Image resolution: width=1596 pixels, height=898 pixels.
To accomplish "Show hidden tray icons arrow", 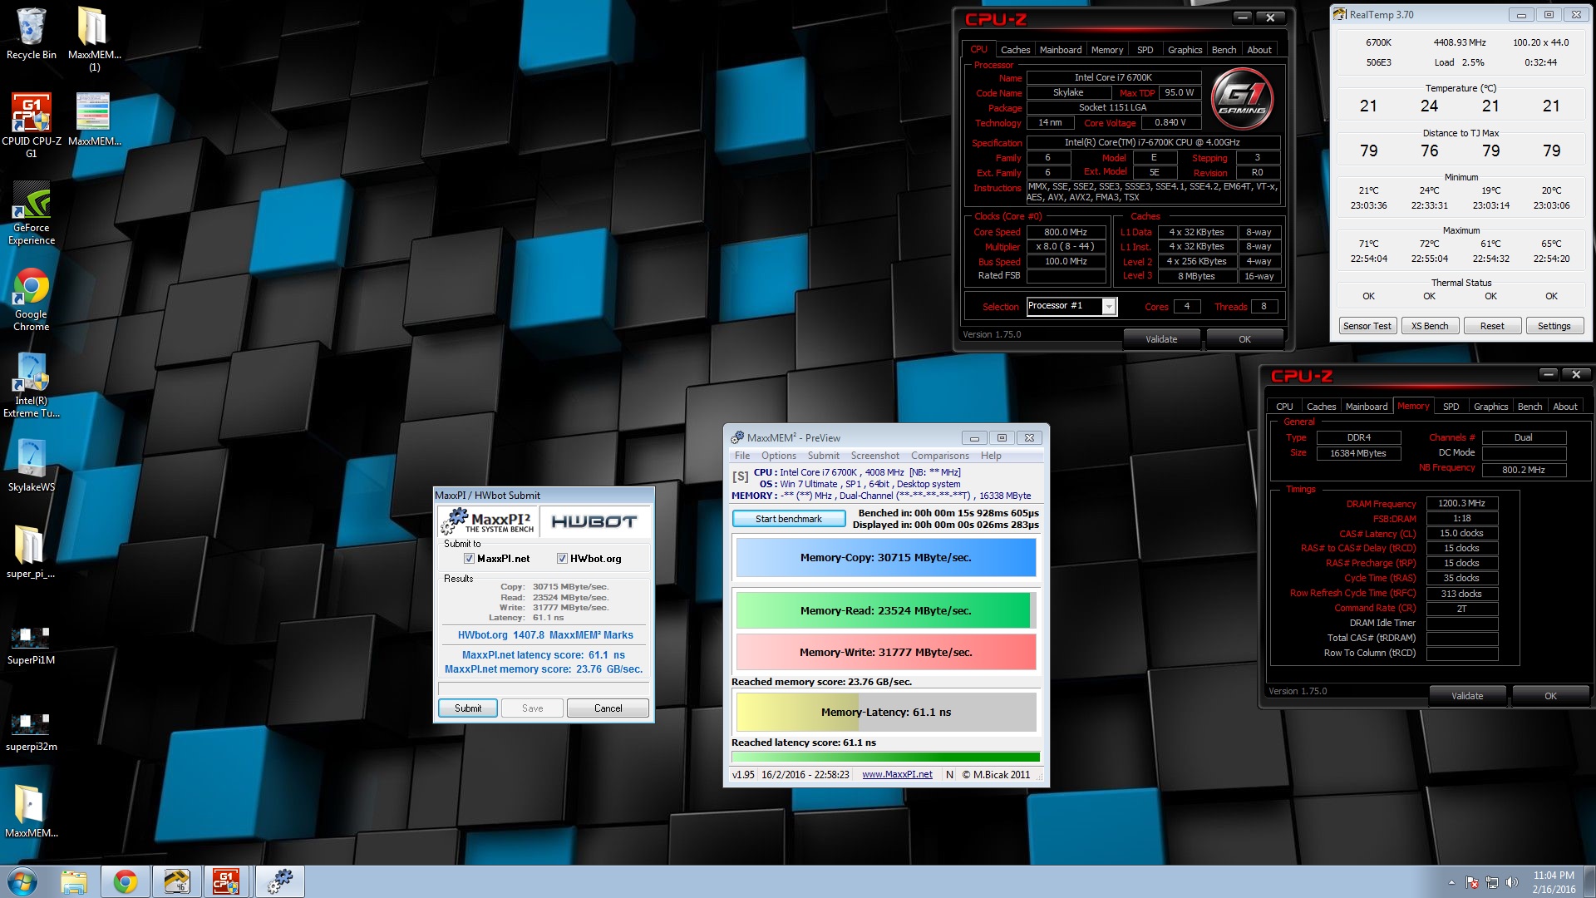I will pos(1451,882).
